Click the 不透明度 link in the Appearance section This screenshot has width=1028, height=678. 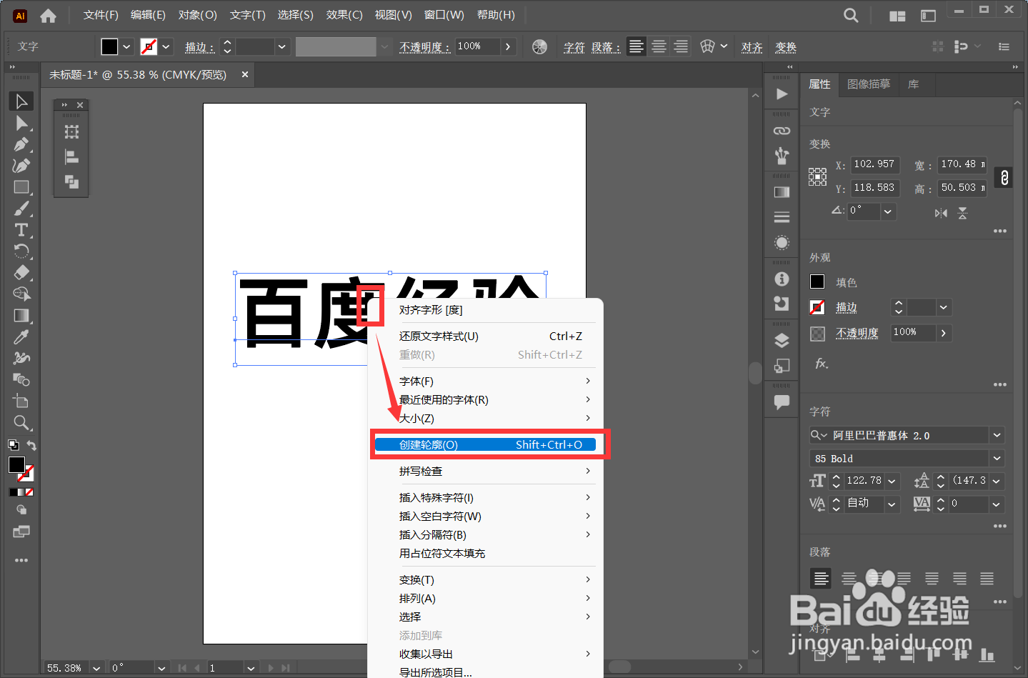click(857, 333)
